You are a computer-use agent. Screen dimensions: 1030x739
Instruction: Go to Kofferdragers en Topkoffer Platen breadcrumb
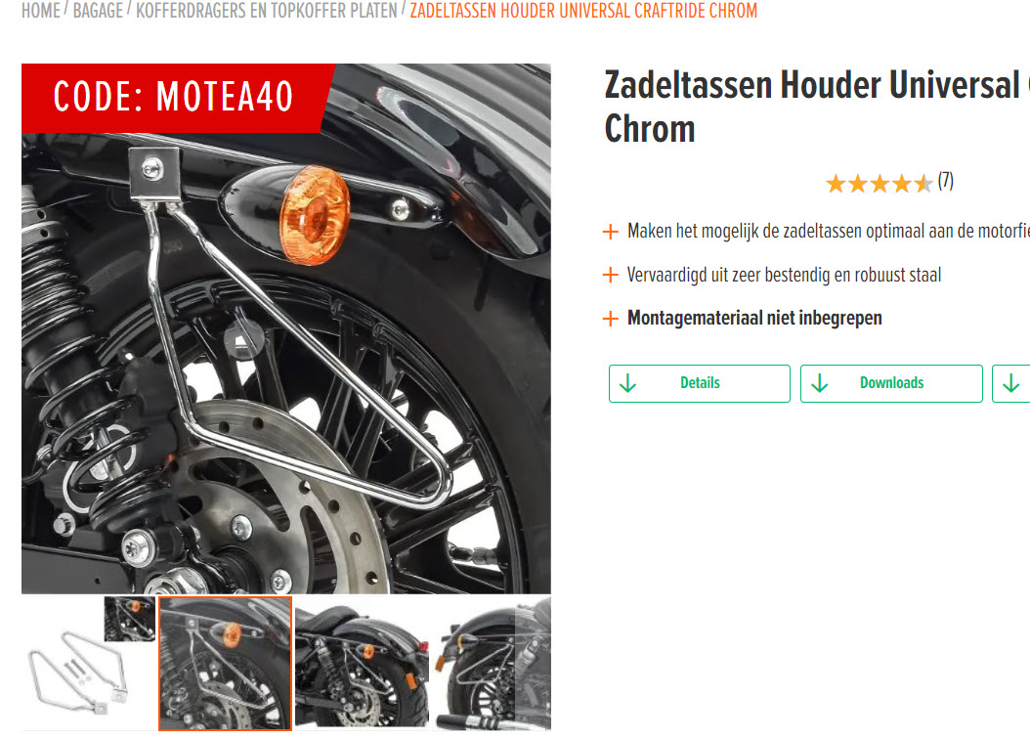pos(267,11)
